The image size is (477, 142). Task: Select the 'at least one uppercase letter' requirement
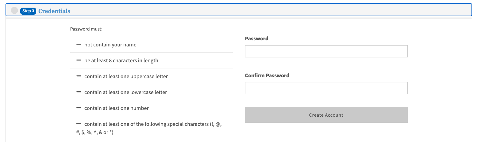(126, 76)
